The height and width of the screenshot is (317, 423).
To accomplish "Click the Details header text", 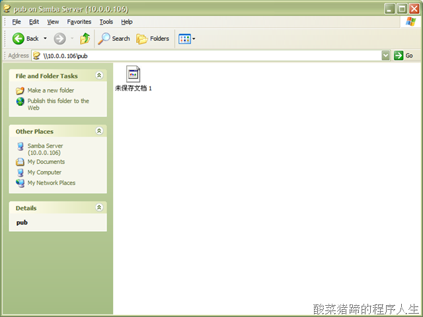I will 26,208.
